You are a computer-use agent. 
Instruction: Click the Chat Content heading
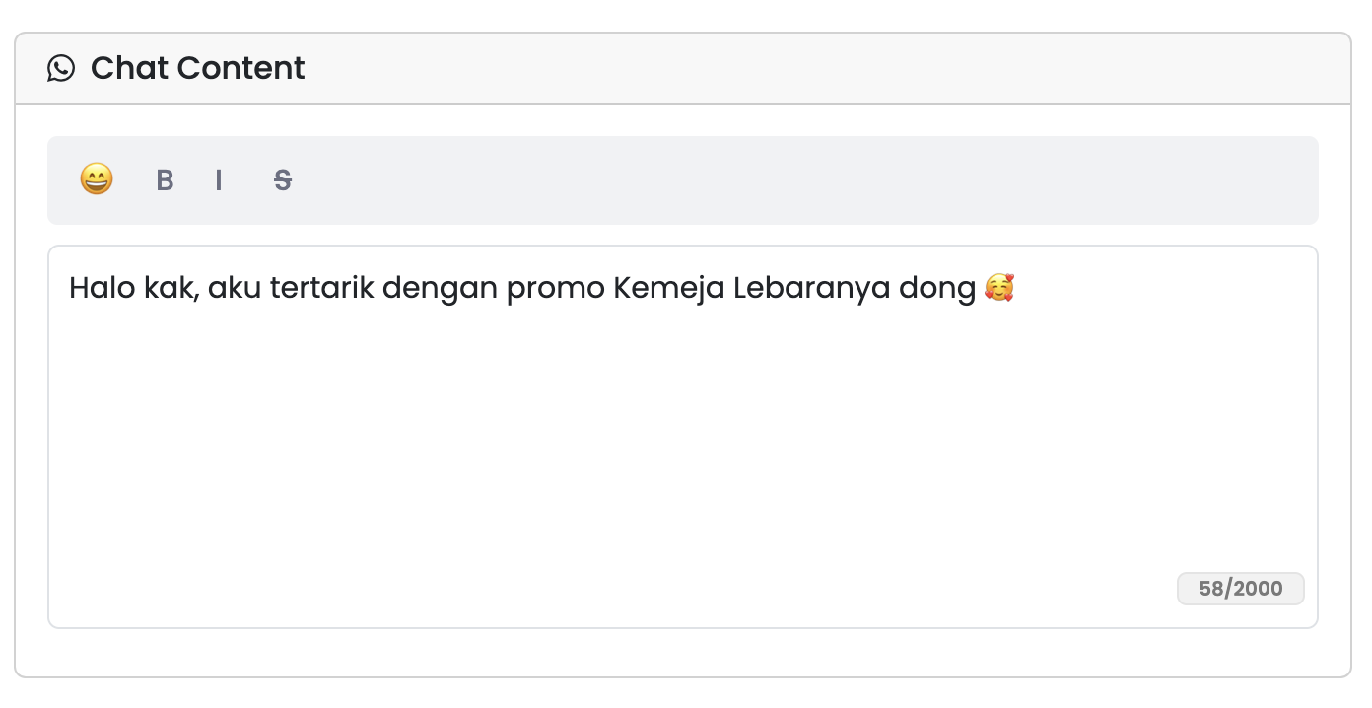click(197, 68)
